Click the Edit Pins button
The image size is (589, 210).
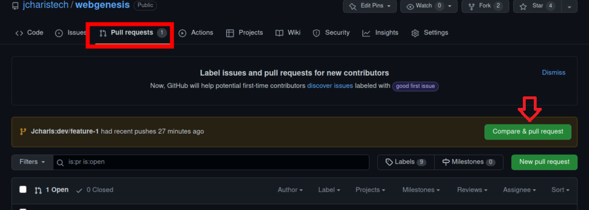click(x=370, y=6)
